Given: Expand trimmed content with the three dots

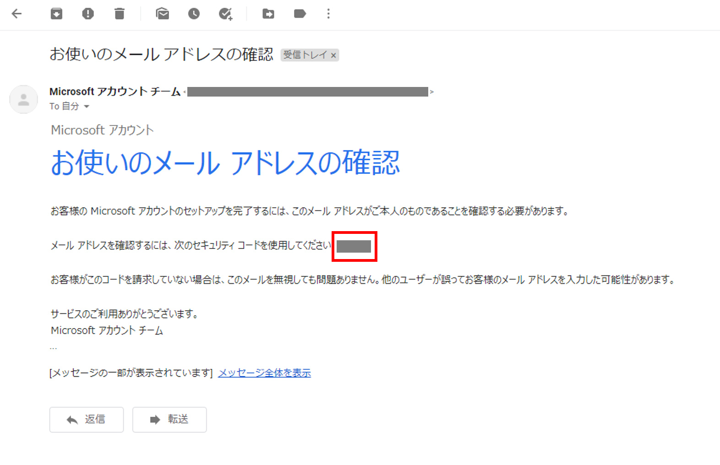Looking at the screenshot, I should (54, 348).
